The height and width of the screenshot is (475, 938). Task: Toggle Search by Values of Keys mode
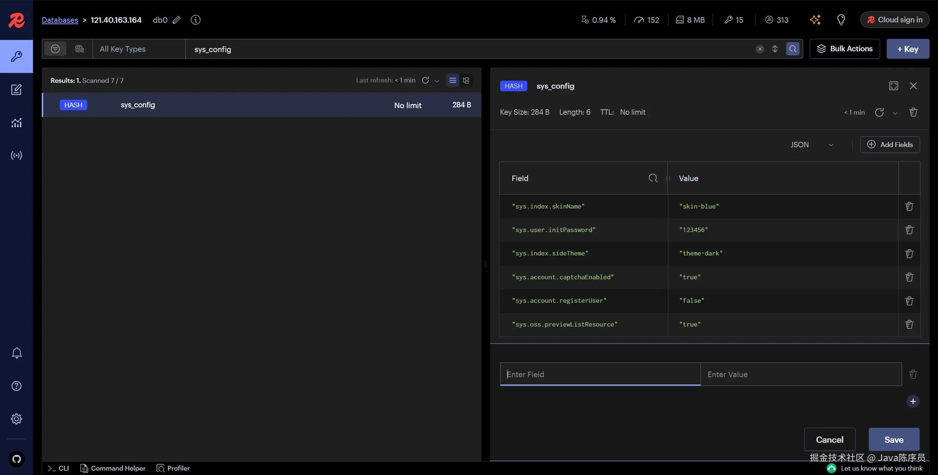(x=79, y=49)
